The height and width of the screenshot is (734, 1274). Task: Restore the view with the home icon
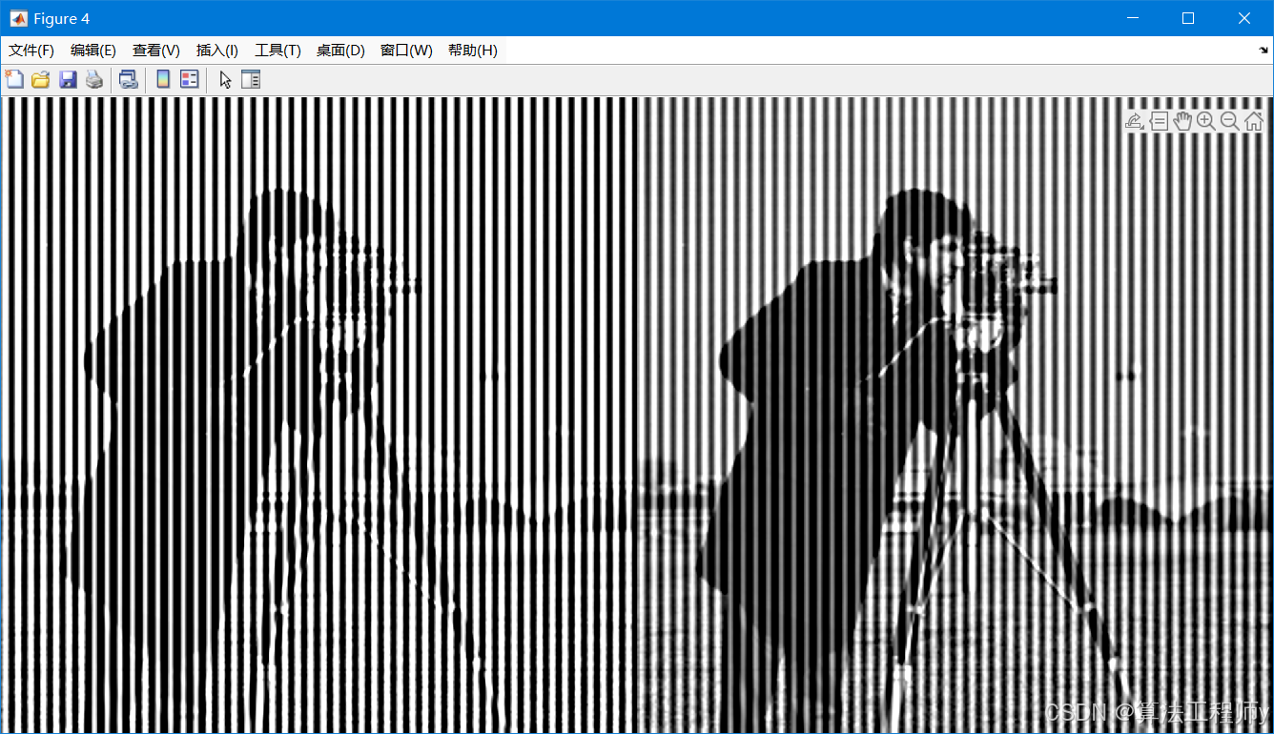click(x=1253, y=121)
